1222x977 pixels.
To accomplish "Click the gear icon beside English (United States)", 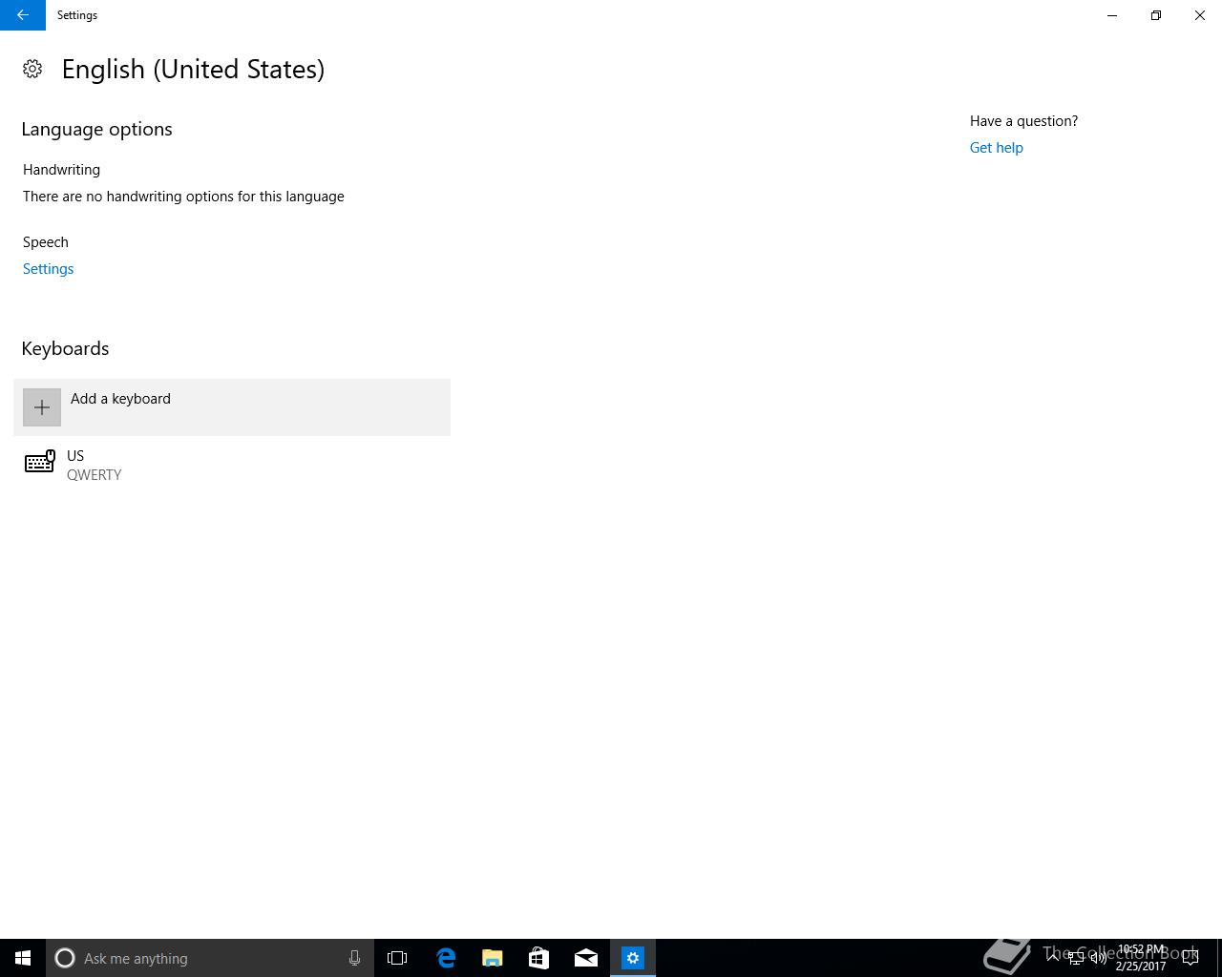I will 32,69.
